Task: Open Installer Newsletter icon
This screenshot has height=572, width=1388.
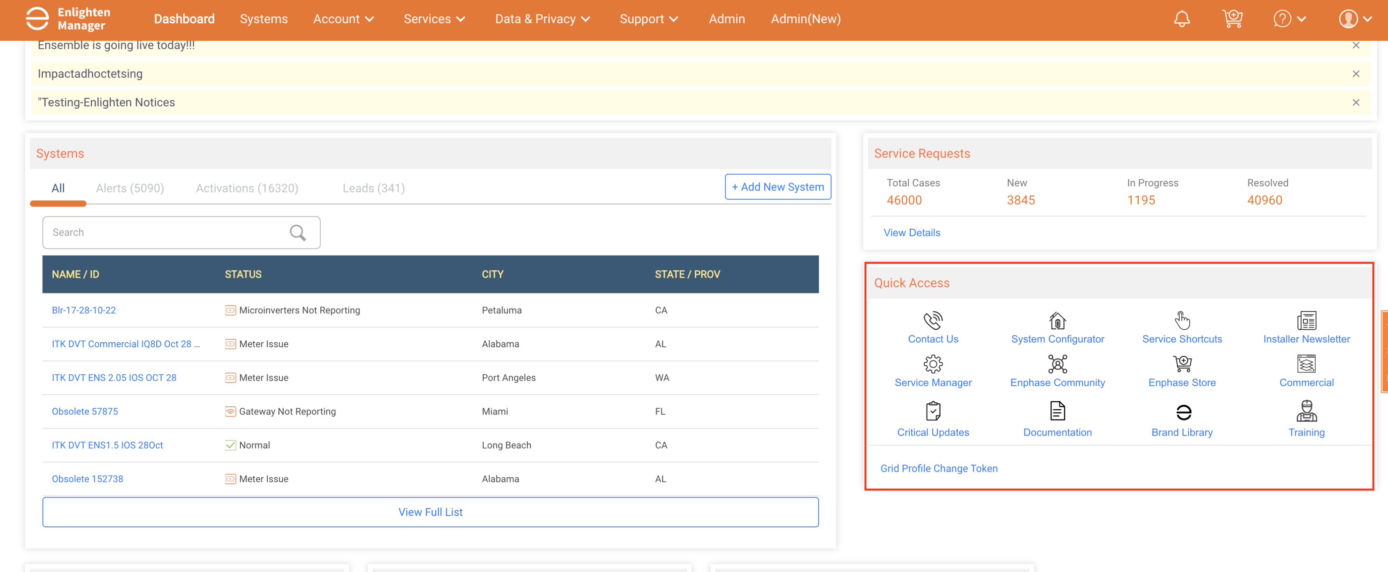Action: (1306, 320)
